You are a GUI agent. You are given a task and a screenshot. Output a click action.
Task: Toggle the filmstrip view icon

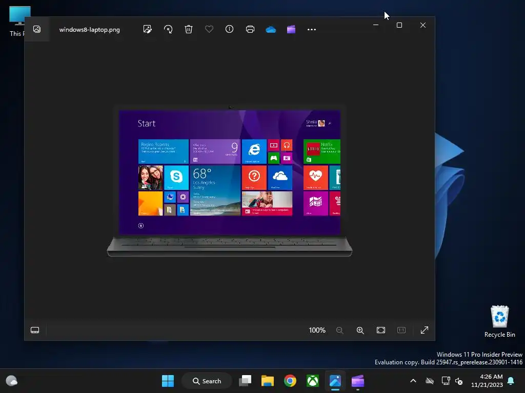click(x=35, y=330)
